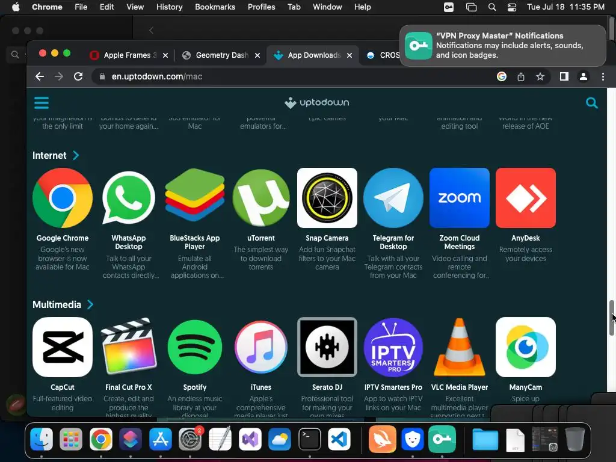The width and height of the screenshot is (616, 462).
Task: Click the ManyCam app icon
Action: click(526, 347)
